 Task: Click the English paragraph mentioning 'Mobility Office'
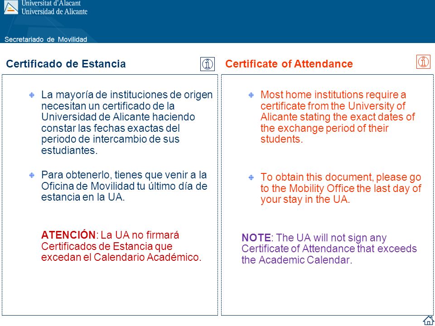coord(341,188)
